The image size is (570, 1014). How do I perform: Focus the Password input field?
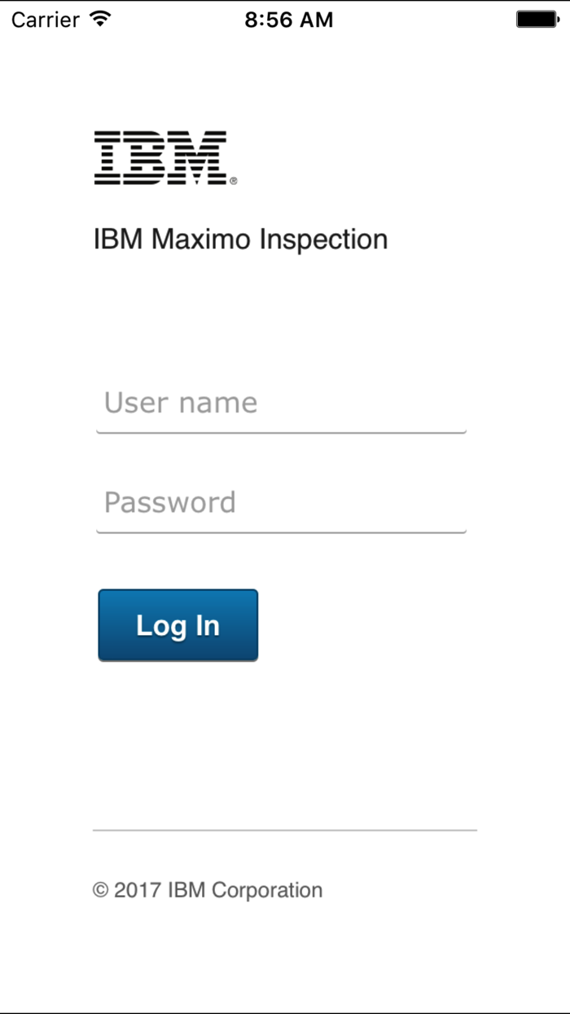[x=281, y=503]
